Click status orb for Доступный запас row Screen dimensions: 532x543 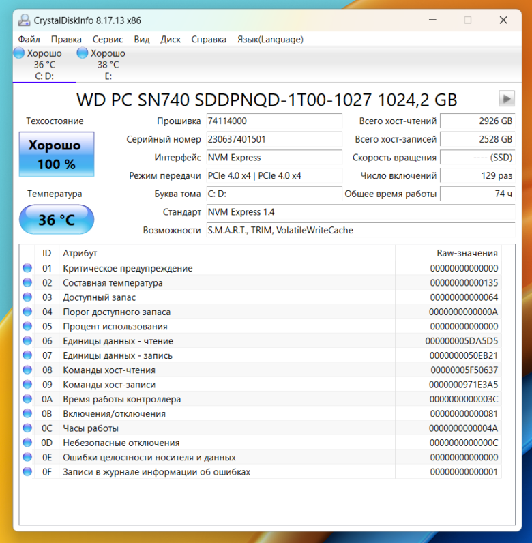click(x=27, y=297)
